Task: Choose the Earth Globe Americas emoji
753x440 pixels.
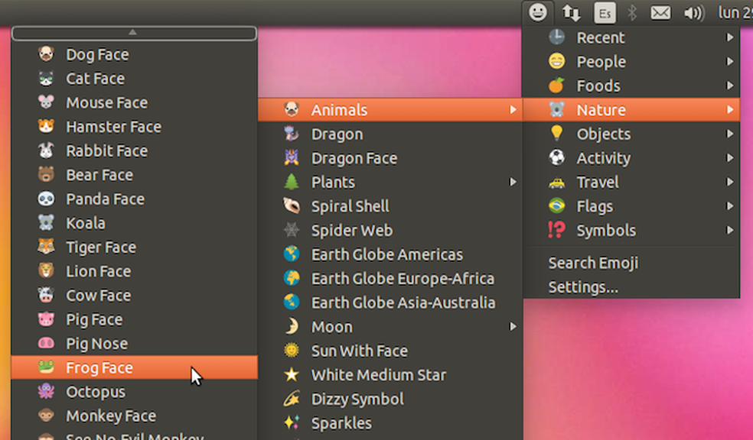Action: (x=387, y=254)
